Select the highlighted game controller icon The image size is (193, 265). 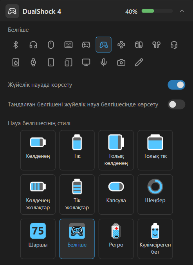104,45
